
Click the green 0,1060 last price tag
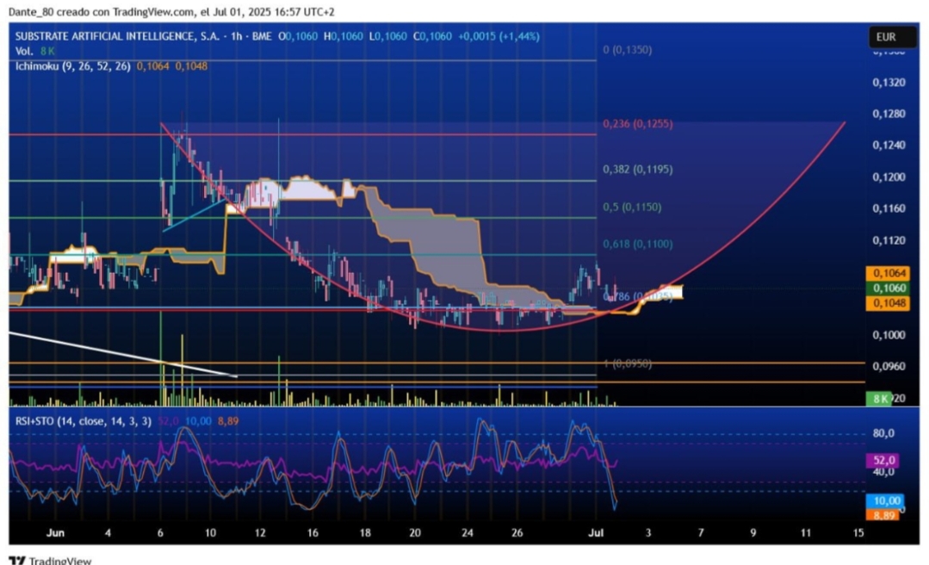pyautogui.click(x=888, y=289)
